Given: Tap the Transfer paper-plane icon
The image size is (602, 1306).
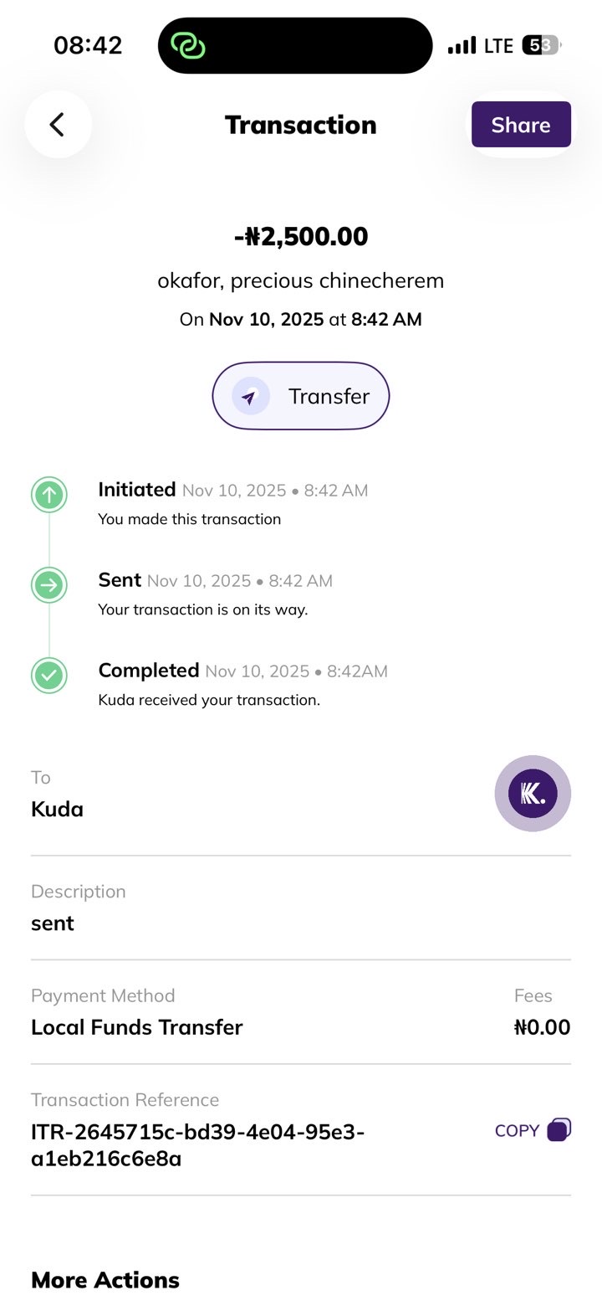Looking at the screenshot, I should click(x=250, y=397).
